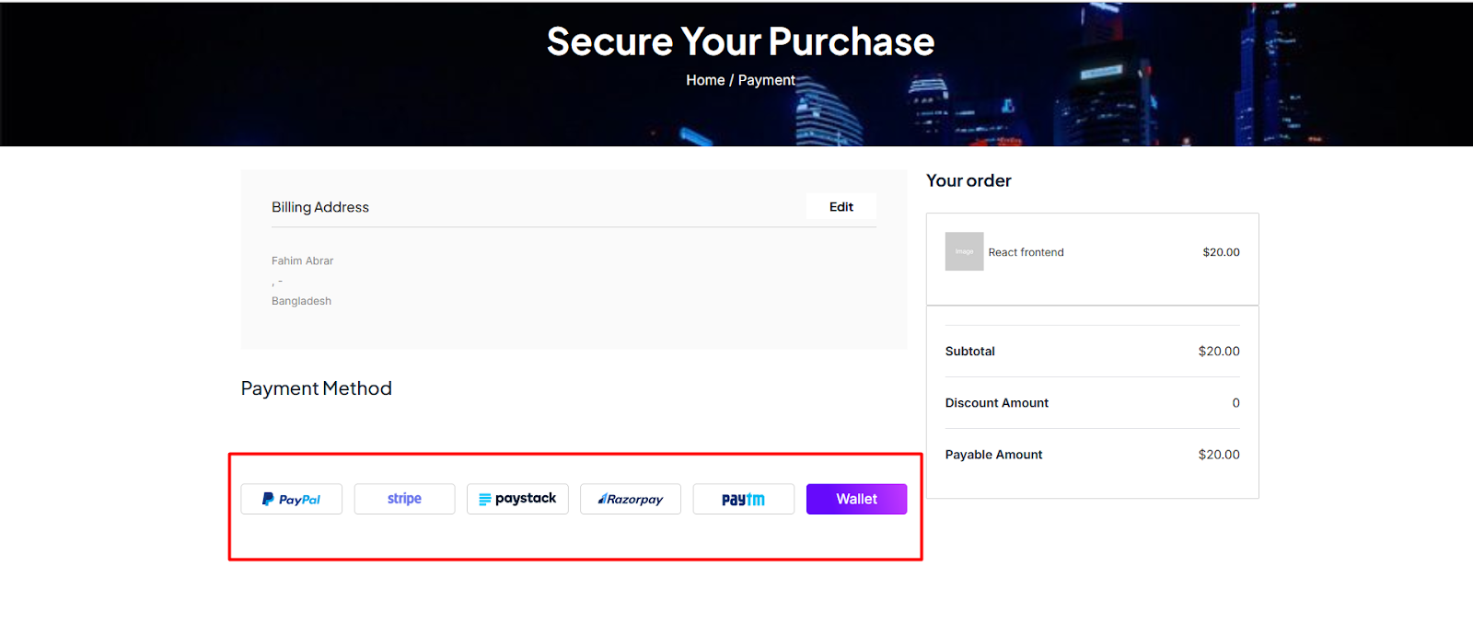Choose Stripe as payment method
This screenshot has width=1473, height=624.
click(404, 499)
